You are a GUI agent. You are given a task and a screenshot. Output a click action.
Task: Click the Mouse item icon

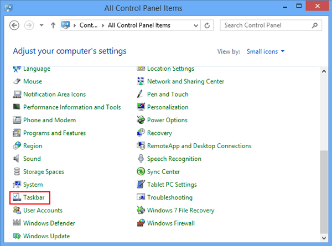[17, 81]
